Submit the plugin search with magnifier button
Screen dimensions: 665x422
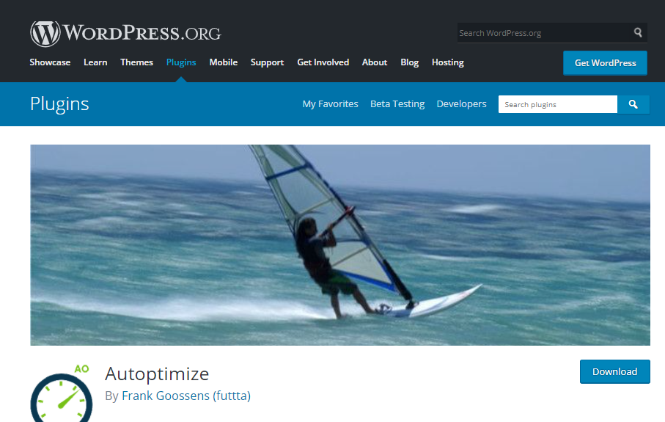pyautogui.click(x=633, y=104)
